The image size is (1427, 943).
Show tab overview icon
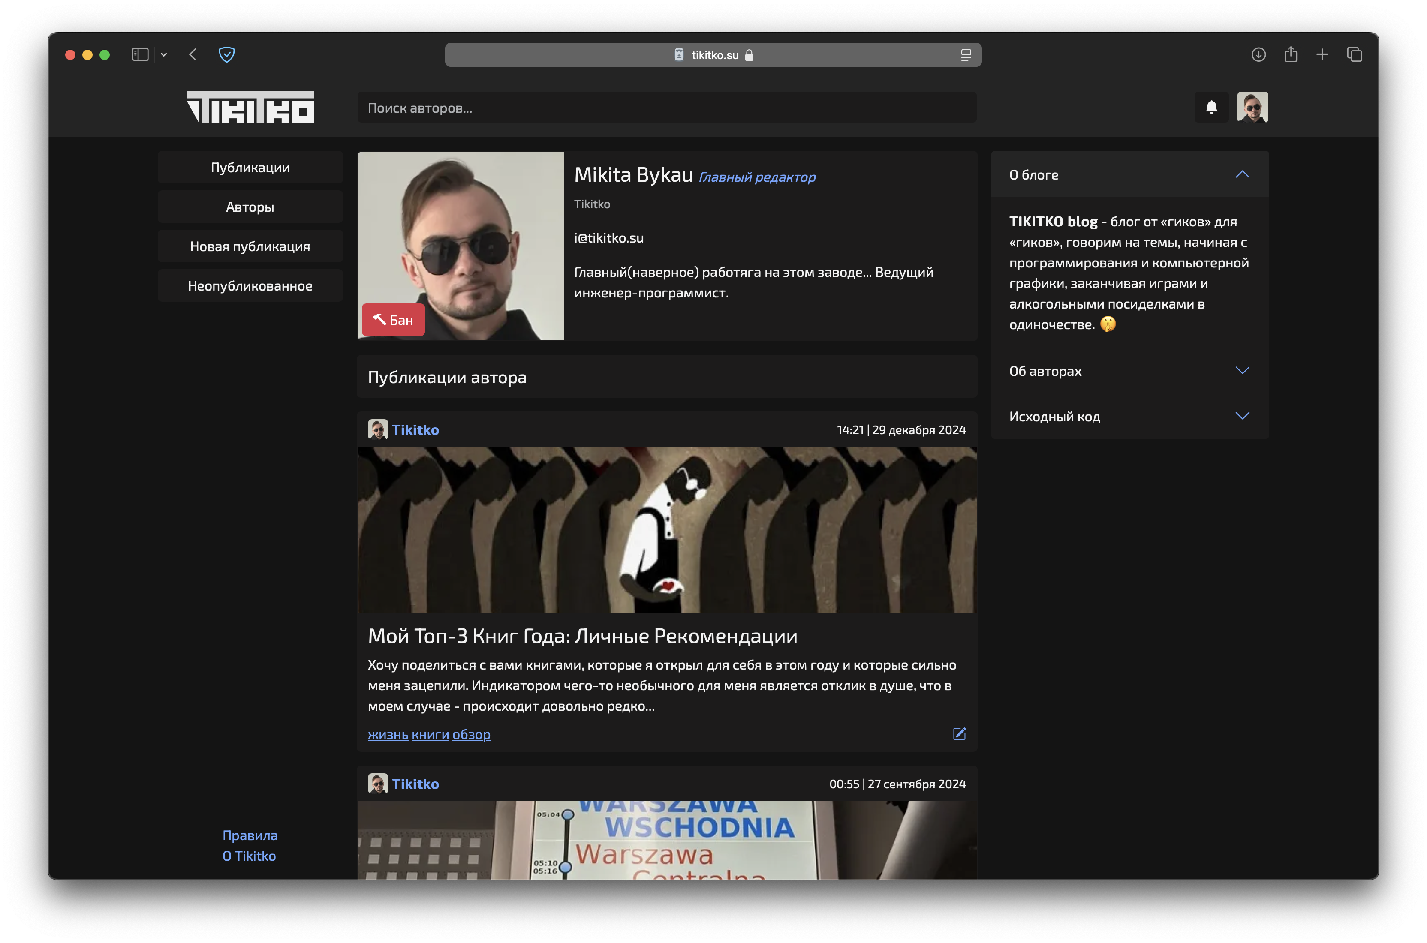[1354, 55]
